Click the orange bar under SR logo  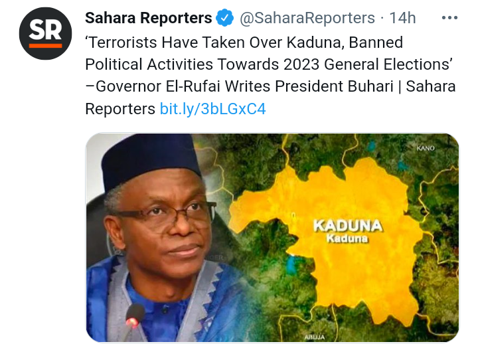point(45,46)
